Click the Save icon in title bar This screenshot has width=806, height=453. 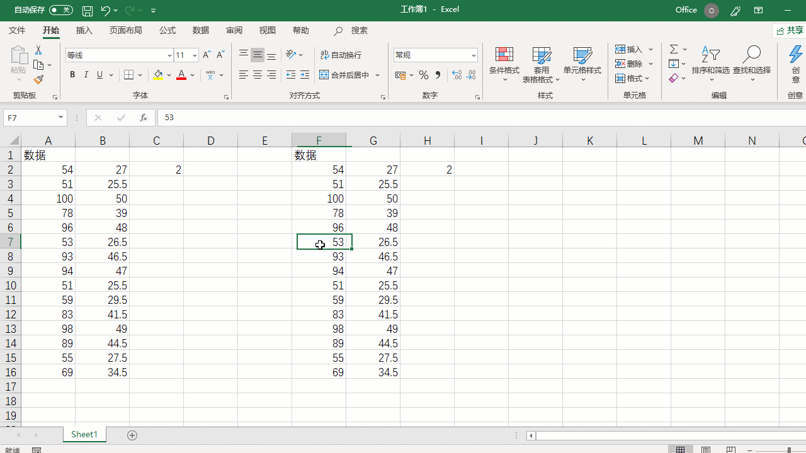click(x=88, y=11)
